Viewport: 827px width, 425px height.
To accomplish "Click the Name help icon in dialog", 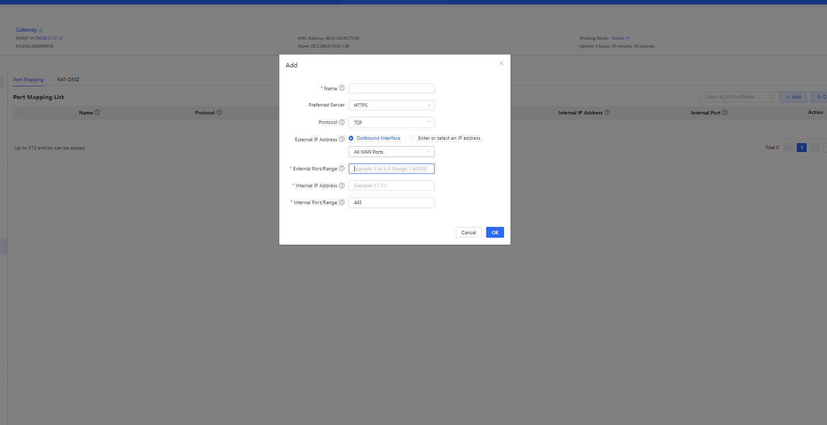I will point(341,88).
